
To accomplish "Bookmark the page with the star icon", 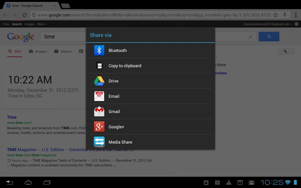I will pos(276,15).
